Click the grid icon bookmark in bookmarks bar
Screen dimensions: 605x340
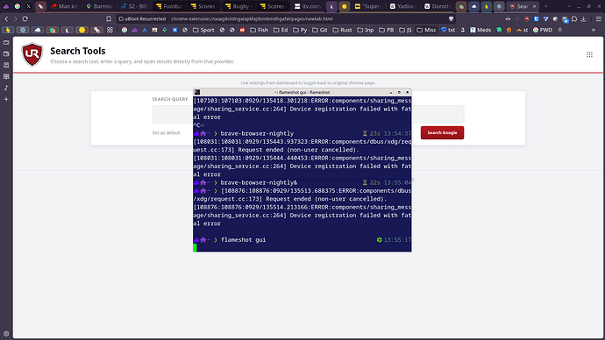(110, 30)
